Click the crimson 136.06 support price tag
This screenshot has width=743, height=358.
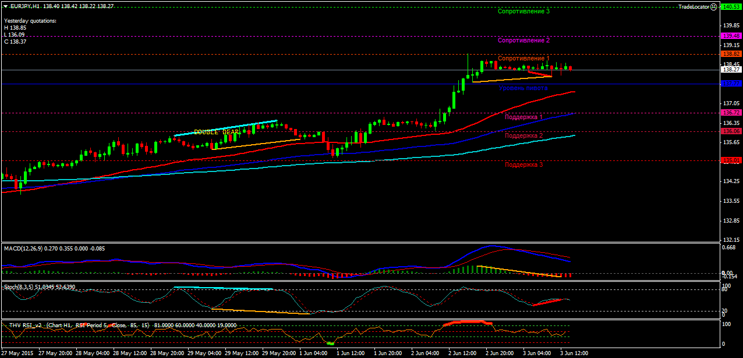coord(730,131)
